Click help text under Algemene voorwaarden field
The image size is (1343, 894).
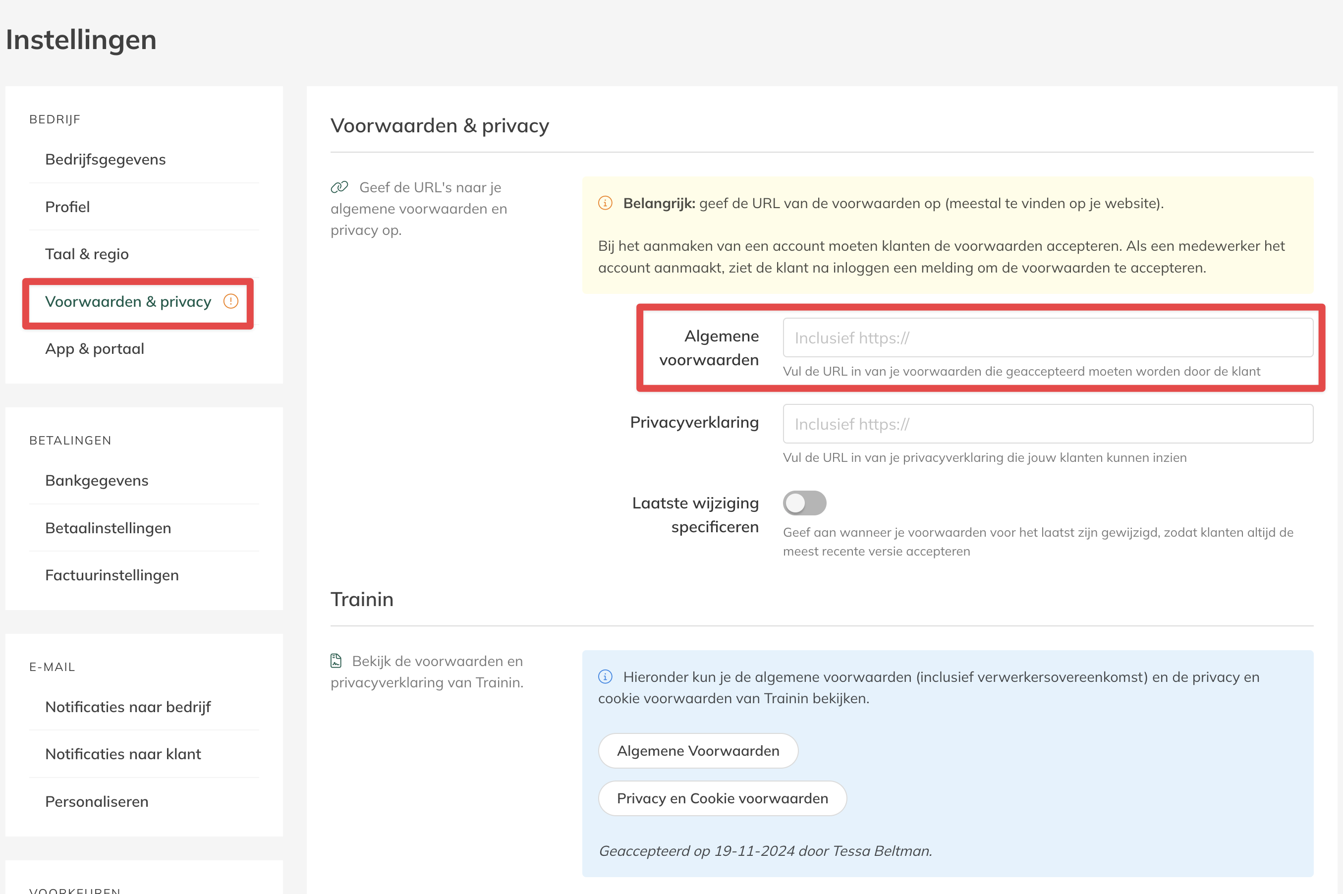(x=1021, y=372)
